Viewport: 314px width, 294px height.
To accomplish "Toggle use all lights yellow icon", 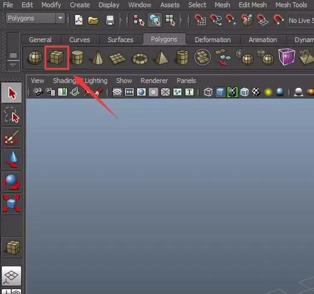I will point(268,92).
